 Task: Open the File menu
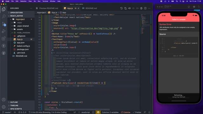(12, 1)
